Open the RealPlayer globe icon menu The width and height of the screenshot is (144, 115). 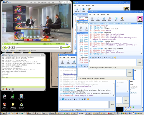coord(67,44)
